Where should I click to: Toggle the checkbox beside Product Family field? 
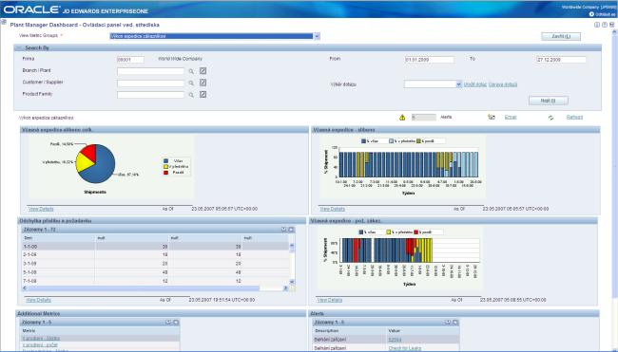coord(203,94)
